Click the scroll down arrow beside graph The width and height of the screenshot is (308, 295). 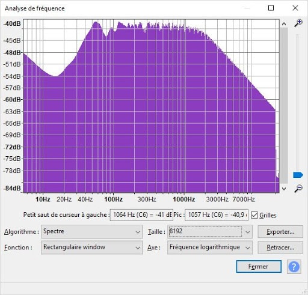click(x=284, y=189)
